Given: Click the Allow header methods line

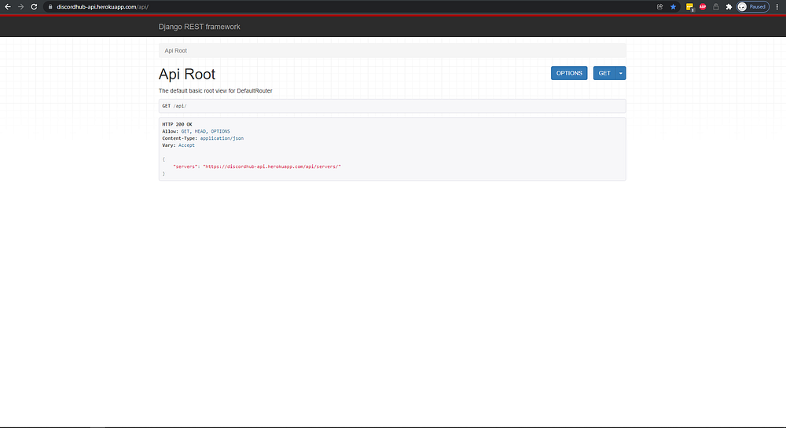Looking at the screenshot, I should click(x=196, y=131).
